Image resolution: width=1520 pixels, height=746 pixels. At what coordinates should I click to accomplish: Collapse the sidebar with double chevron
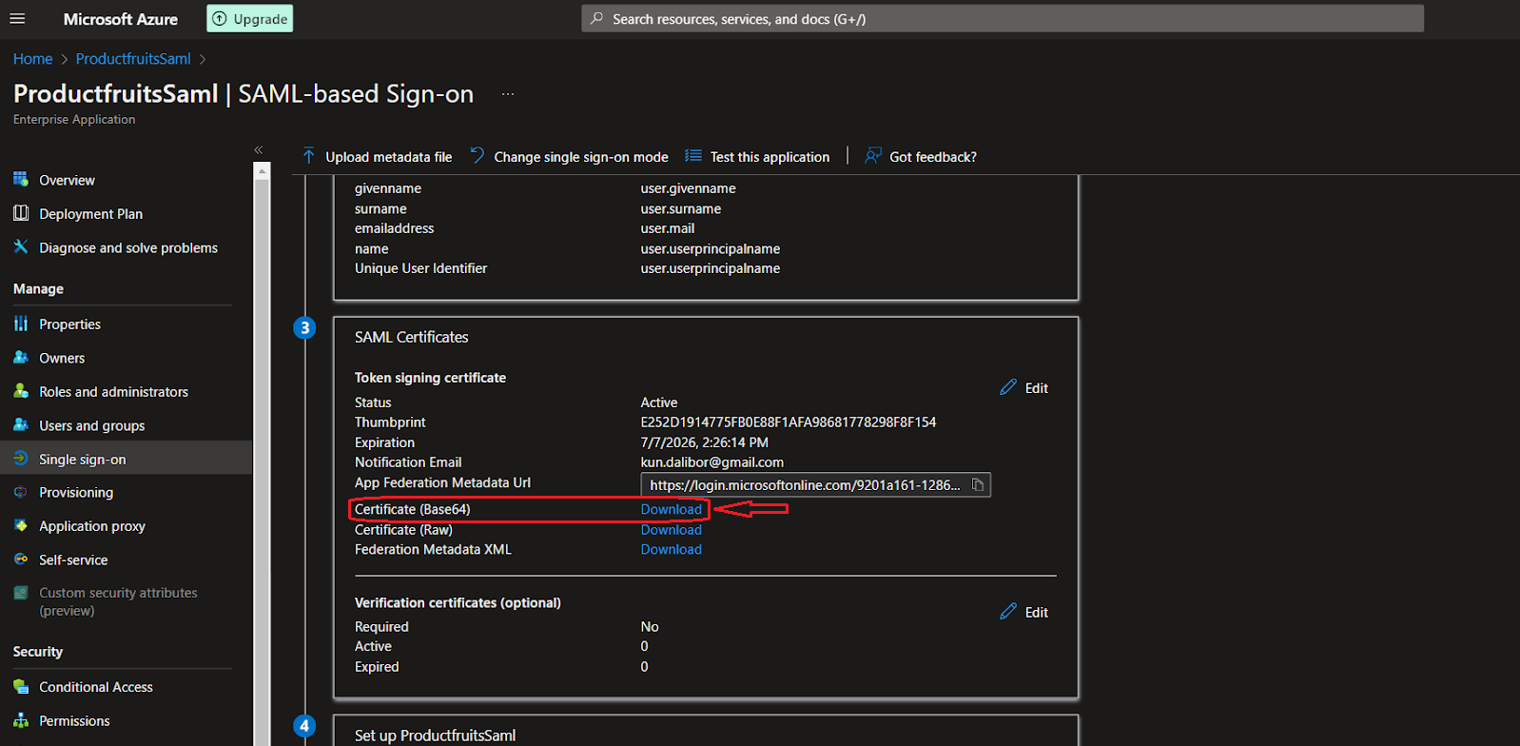click(x=258, y=149)
